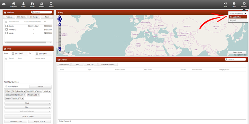
Task: Click the ACK Alarms button
Action: pos(22,17)
